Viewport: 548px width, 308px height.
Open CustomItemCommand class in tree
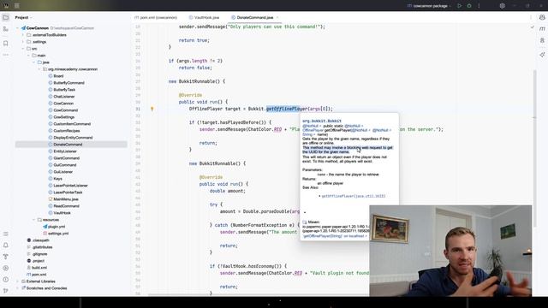point(72,124)
